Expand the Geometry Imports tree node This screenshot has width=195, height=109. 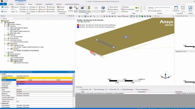[x=5, y=25]
